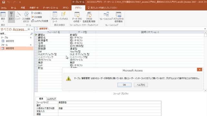Click the design grid scrollbar up arrow
This screenshot has height=116, width=207.
[x=205, y=32]
